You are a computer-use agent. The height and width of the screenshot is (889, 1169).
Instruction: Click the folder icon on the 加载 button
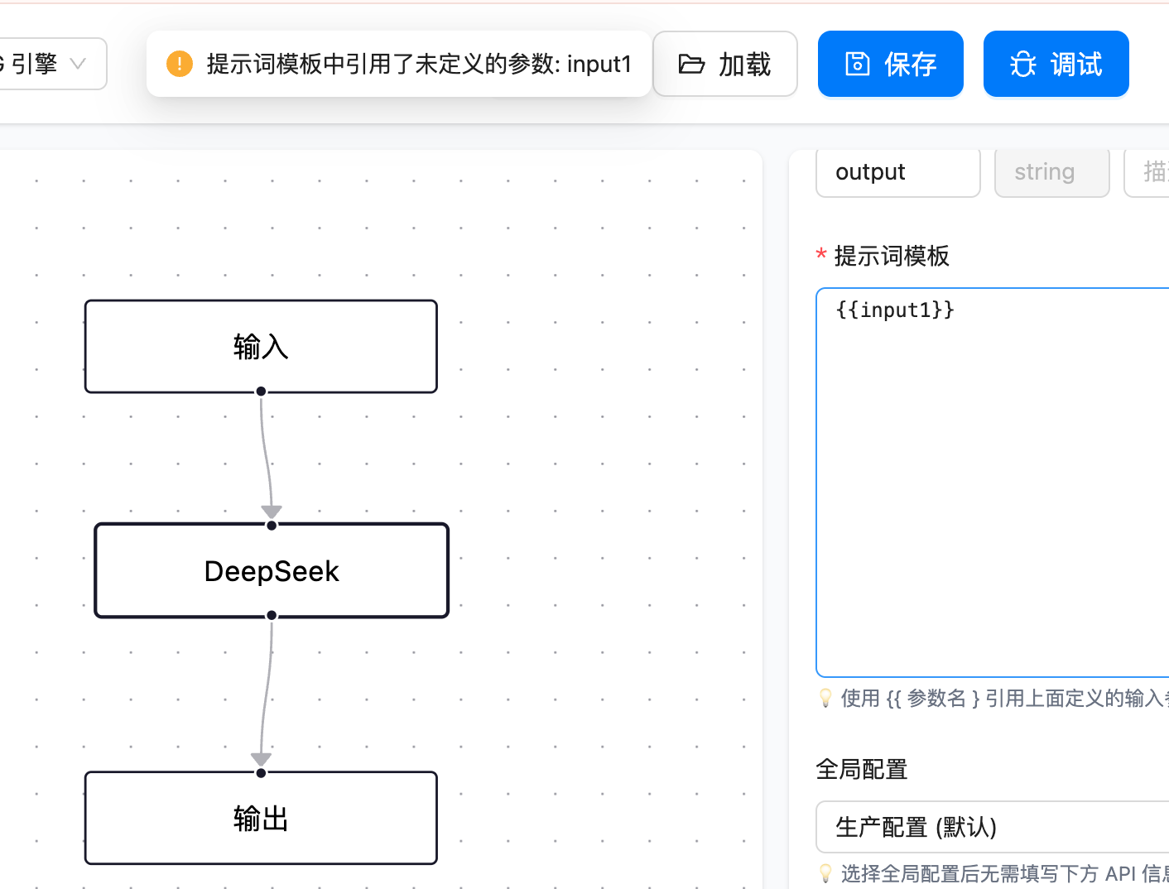pos(691,64)
